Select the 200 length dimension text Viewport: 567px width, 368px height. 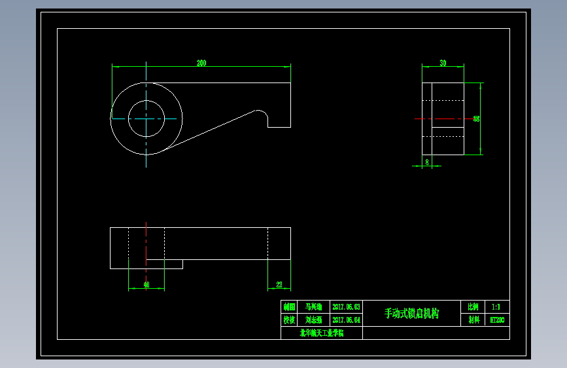point(201,63)
